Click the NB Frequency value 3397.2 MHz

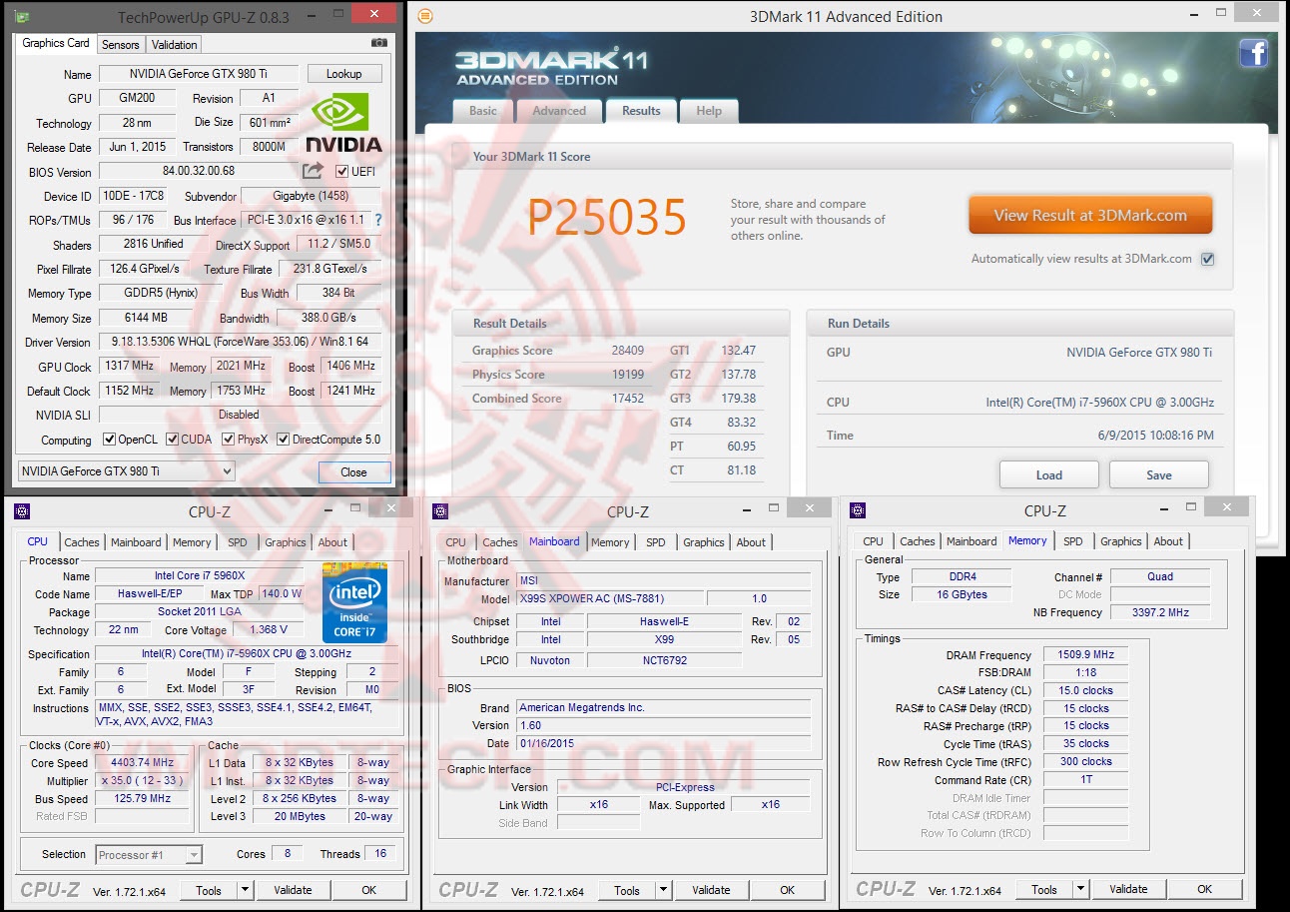click(x=1159, y=612)
